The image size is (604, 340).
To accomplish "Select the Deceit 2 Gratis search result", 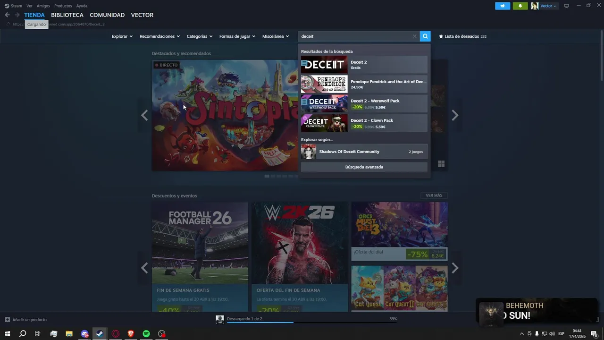I will pos(364,65).
